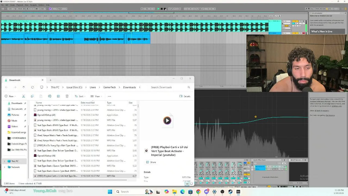Select the Downloads Explorer tab
This screenshot has height=196, width=348.
(x=24, y=80)
